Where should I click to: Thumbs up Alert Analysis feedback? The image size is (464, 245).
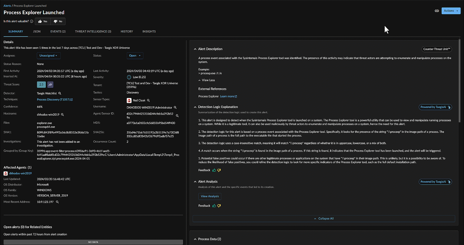[x=214, y=206]
